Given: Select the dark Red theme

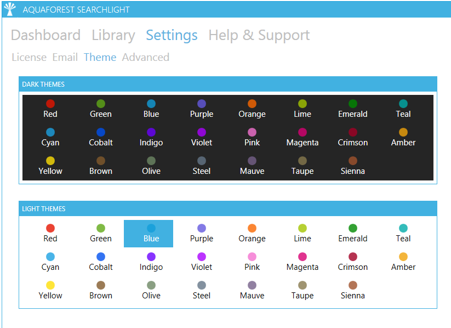Looking at the screenshot, I should pos(50,108).
